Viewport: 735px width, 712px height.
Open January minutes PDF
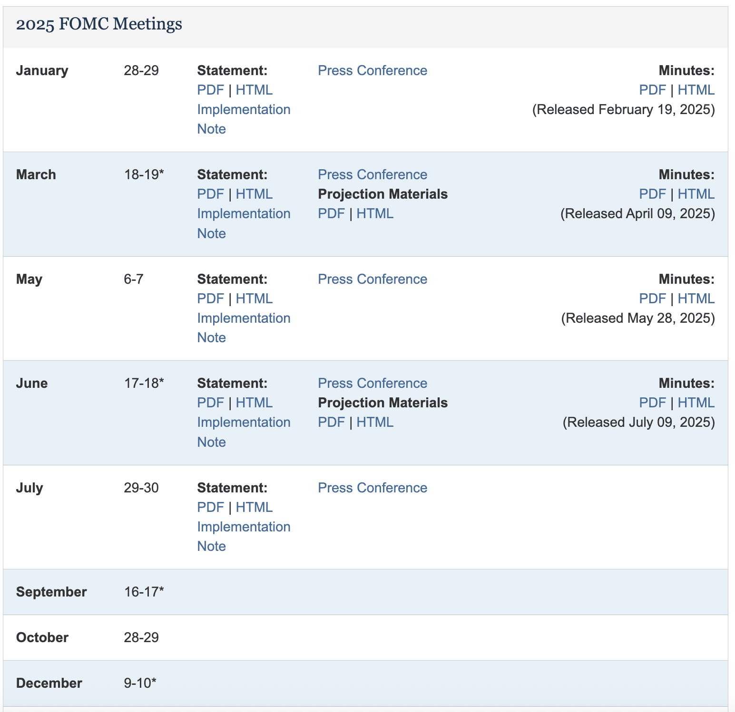(x=652, y=90)
